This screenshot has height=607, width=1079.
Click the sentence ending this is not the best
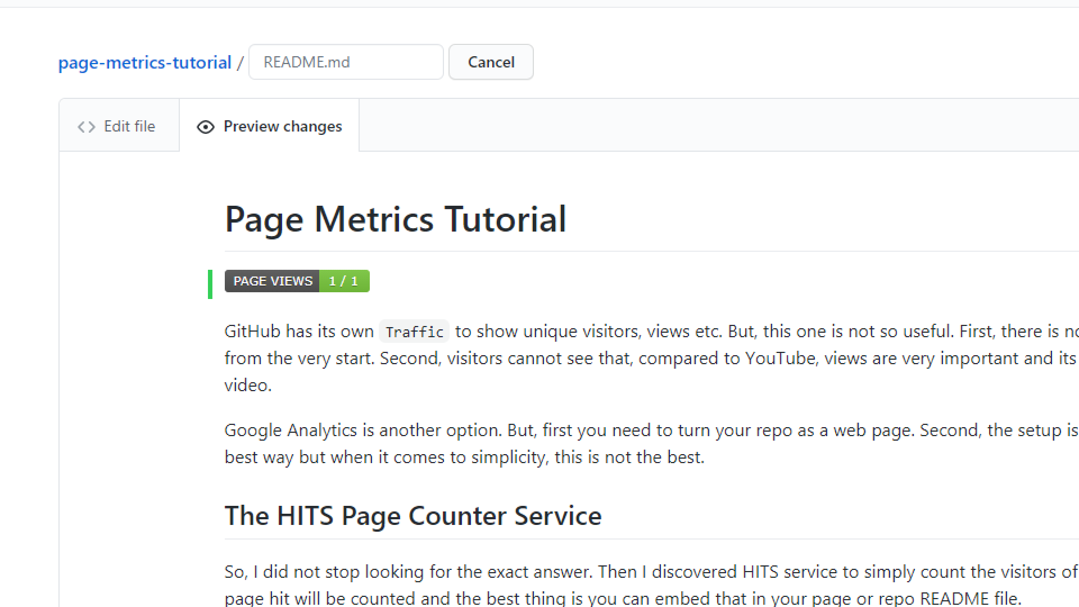pyautogui.click(x=629, y=457)
